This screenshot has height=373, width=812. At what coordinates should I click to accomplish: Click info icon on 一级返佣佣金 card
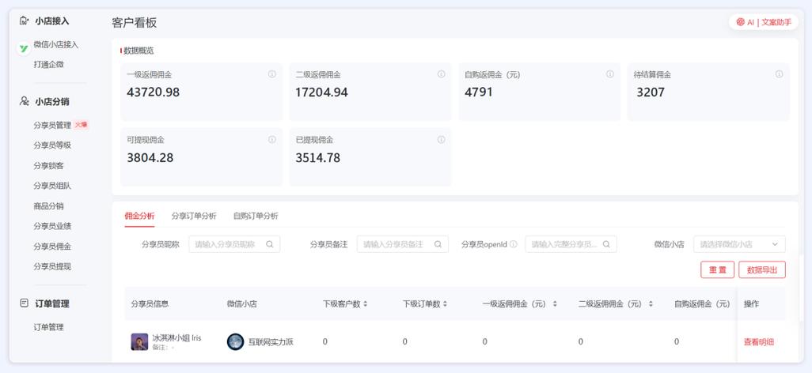click(272, 74)
